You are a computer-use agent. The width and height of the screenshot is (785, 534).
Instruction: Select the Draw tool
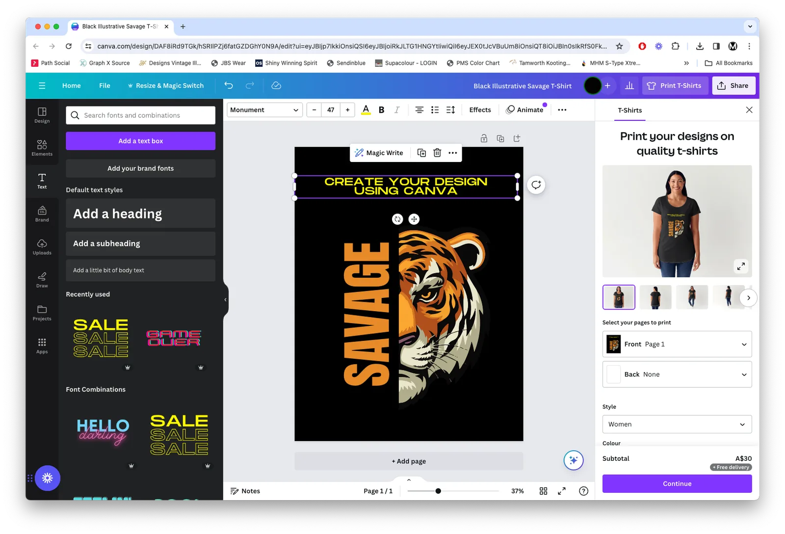click(x=42, y=280)
